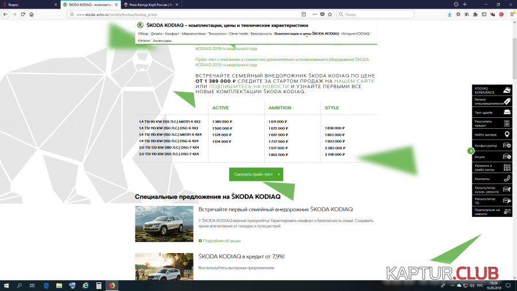Launch the Конфигуратор from the sidebar

pos(507,145)
